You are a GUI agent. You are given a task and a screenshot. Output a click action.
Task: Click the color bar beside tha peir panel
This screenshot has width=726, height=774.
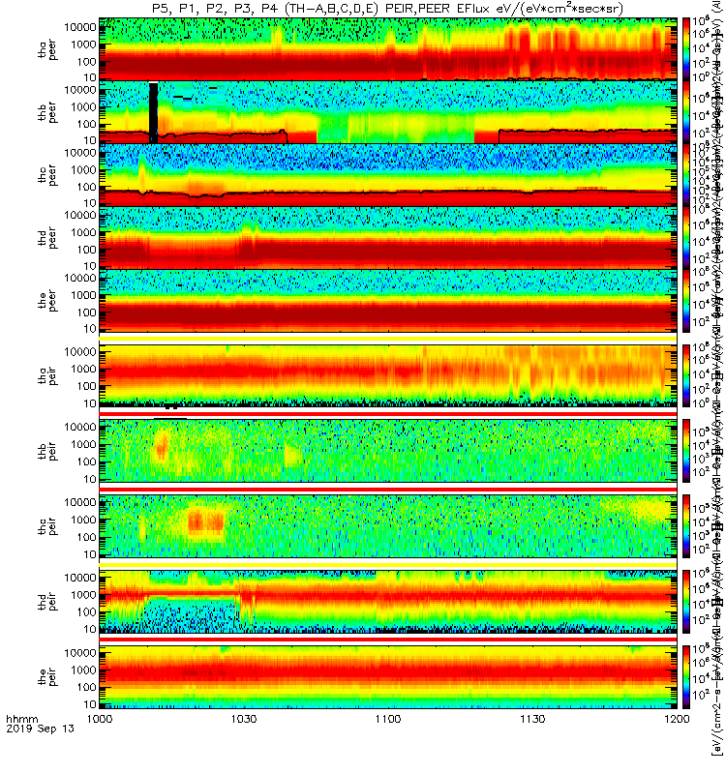[x=686, y=375]
